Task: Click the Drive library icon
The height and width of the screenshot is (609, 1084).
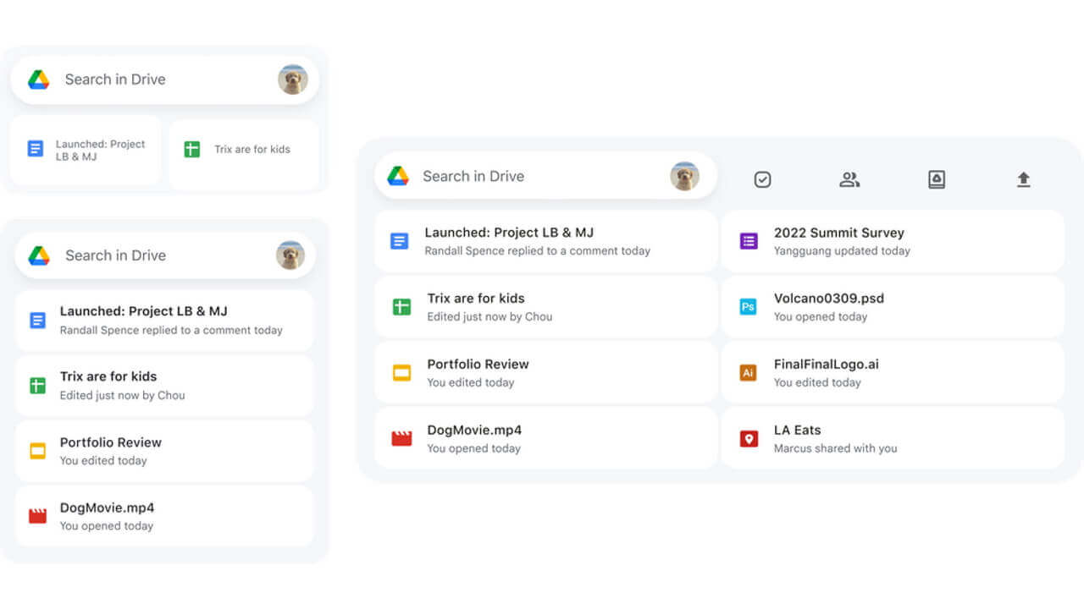Action: tap(937, 179)
